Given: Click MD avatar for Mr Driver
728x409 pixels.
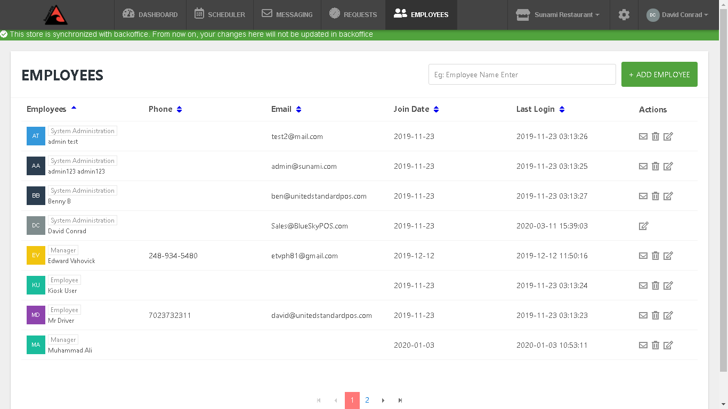Looking at the screenshot, I should click(x=36, y=315).
